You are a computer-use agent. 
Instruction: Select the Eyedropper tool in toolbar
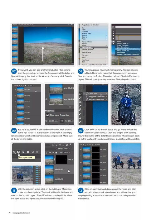pos(80,106)
